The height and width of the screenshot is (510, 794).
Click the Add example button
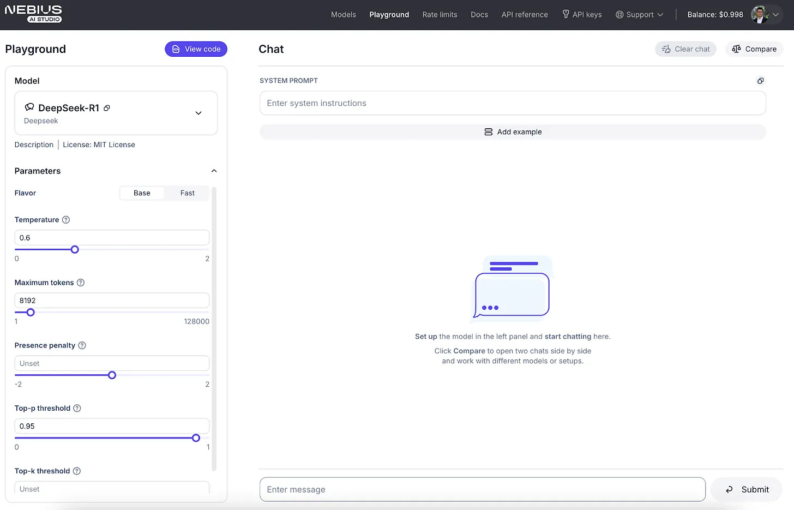click(x=513, y=132)
